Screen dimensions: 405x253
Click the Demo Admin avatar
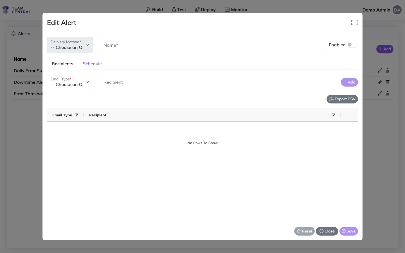click(x=397, y=10)
